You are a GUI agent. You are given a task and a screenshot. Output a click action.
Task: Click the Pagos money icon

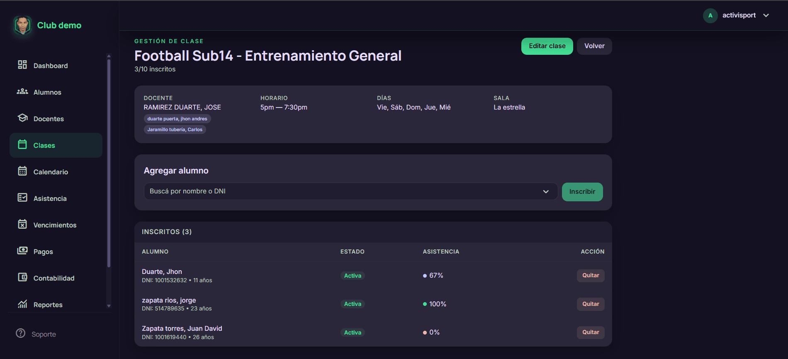(x=22, y=251)
